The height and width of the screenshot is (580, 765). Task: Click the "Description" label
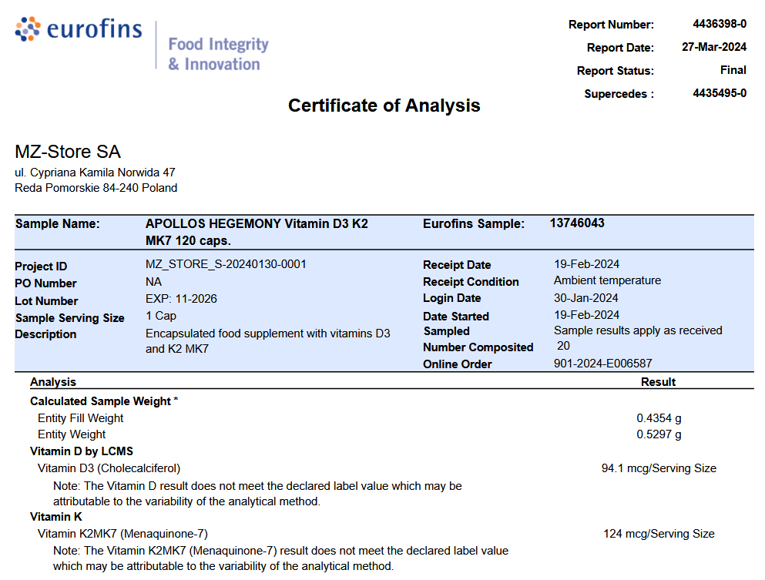click(x=46, y=334)
